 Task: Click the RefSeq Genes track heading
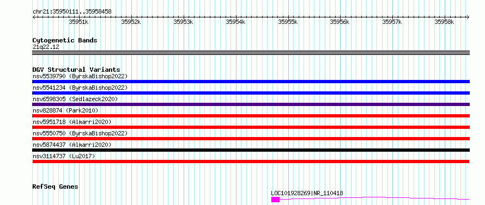[56, 187]
